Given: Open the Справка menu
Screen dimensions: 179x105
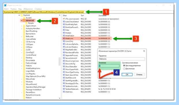Looking at the screenshot, I should [x=38, y=9].
